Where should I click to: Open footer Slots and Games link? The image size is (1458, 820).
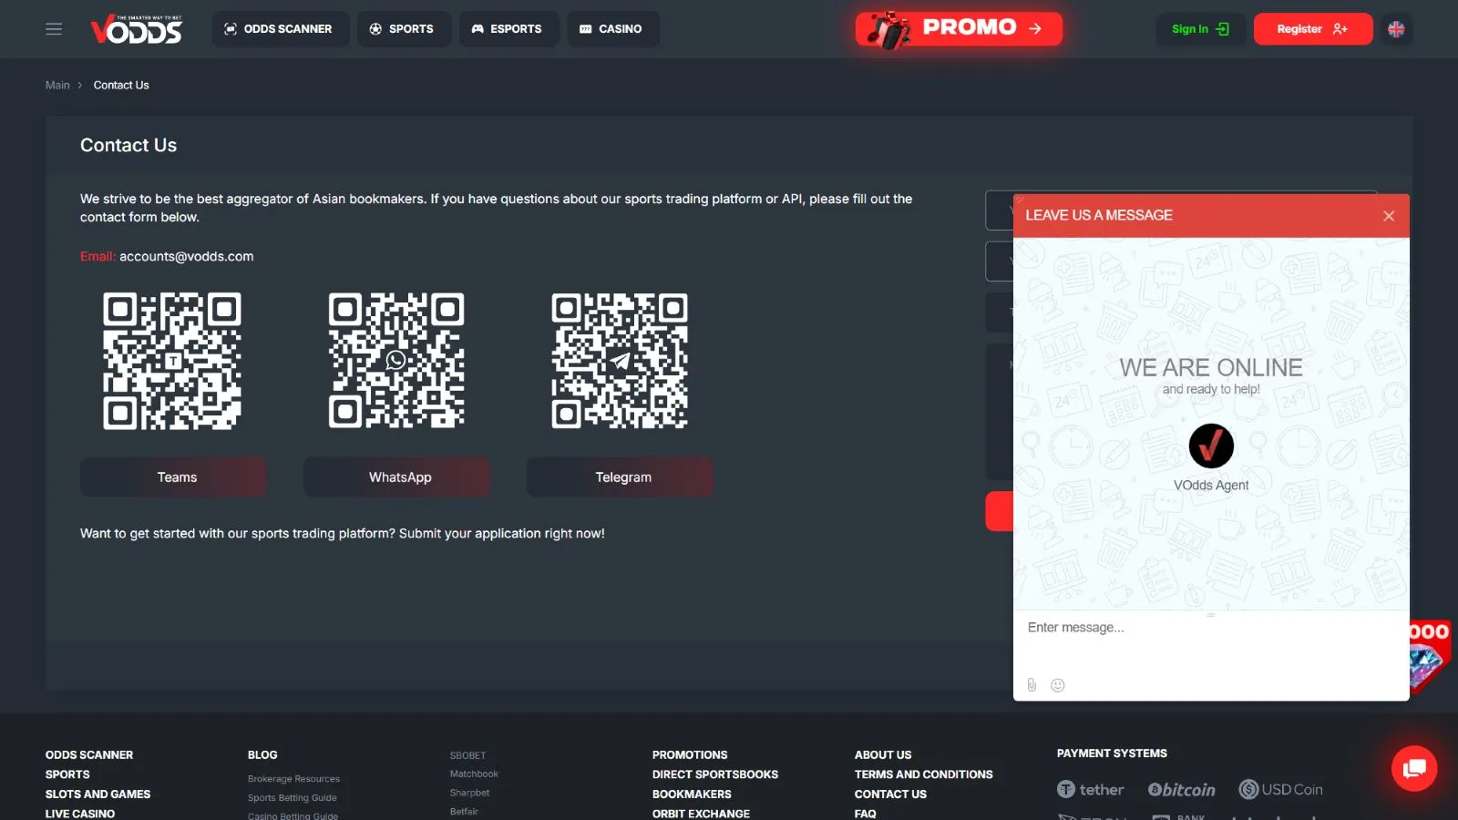pyautogui.click(x=98, y=794)
